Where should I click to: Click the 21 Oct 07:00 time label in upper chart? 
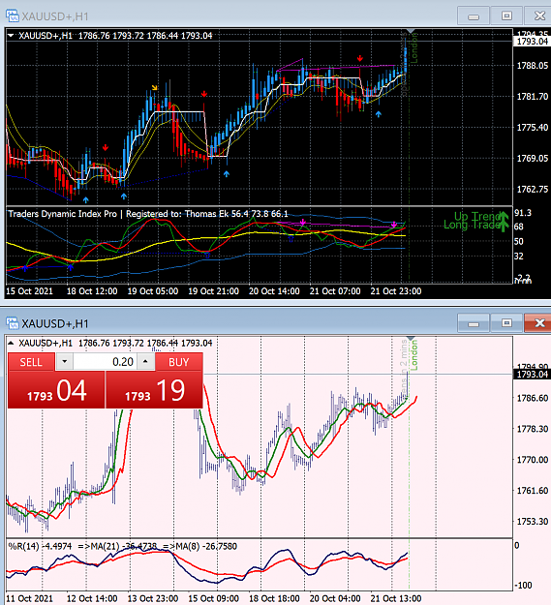pyautogui.click(x=335, y=291)
